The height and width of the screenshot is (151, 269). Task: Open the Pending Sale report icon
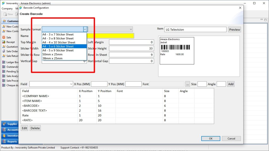(x=4, y=71)
